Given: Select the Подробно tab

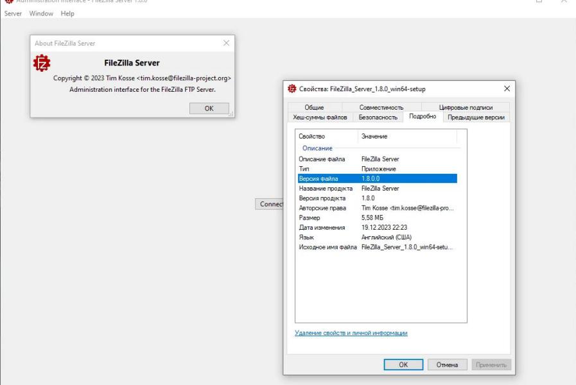Looking at the screenshot, I should (423, 116).
